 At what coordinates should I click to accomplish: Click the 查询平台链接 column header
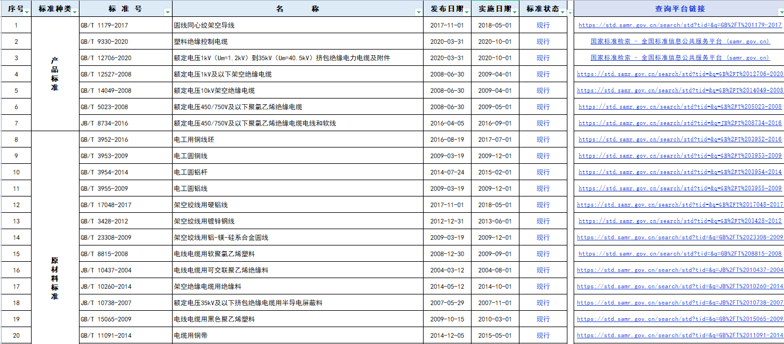coord(679,8)
